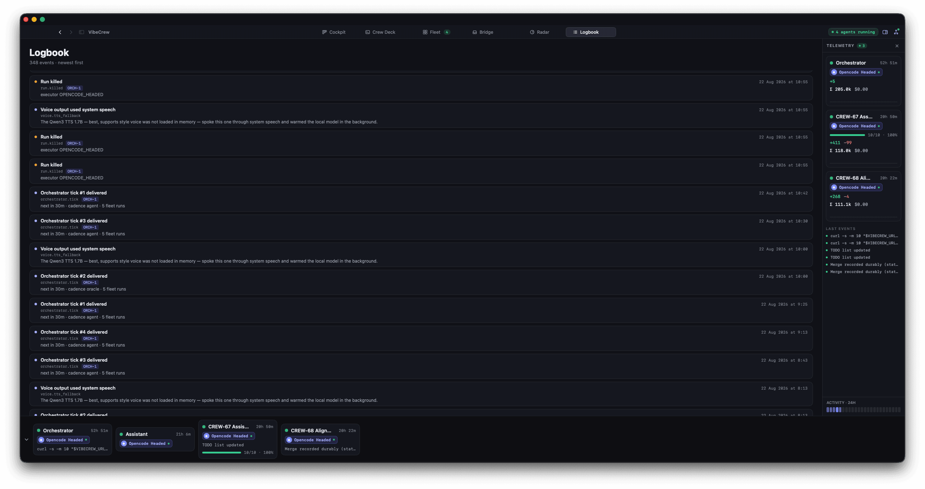
Task: Open the Fleet tab
Action: (436, 32)
